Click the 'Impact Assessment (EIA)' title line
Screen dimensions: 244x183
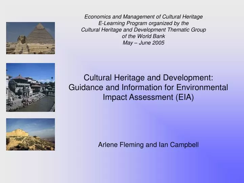tap(148, 97)
